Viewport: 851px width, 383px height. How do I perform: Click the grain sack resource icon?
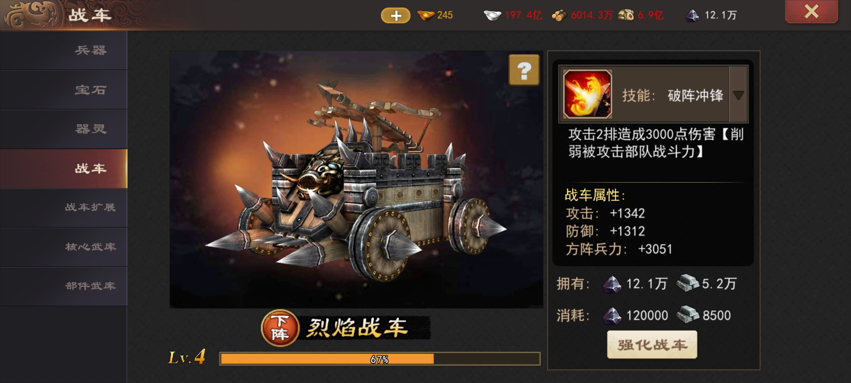(626, 15)
